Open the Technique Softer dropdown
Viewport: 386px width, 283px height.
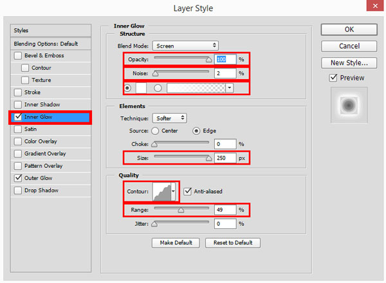click(x=170, y=118)
